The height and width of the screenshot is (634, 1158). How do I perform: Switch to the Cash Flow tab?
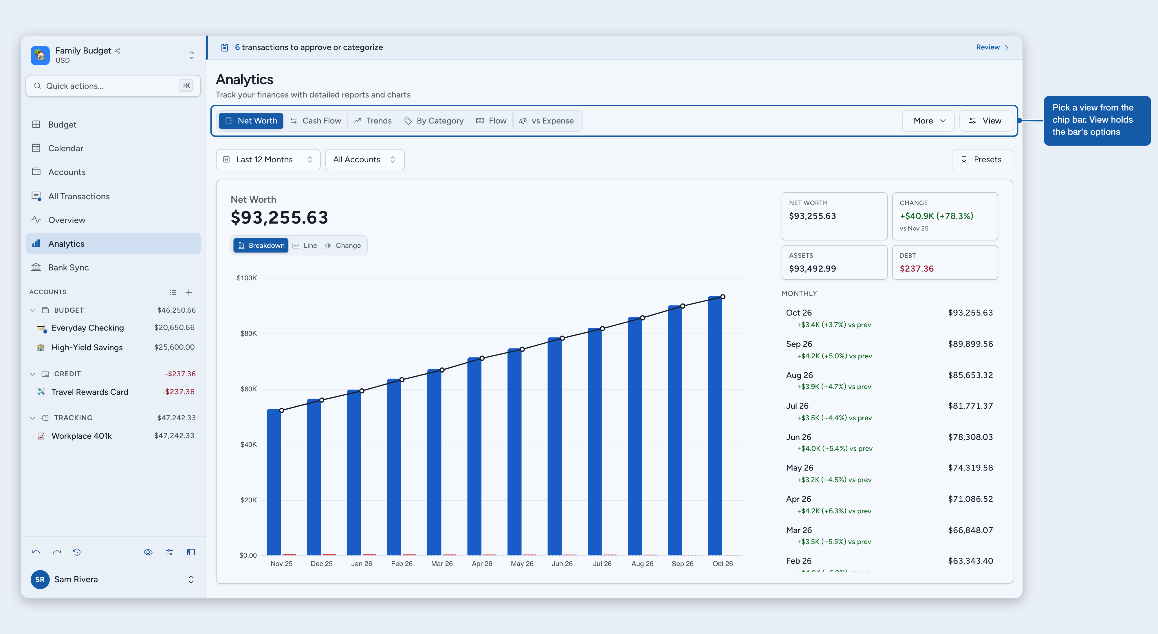[x=316, y=121]
